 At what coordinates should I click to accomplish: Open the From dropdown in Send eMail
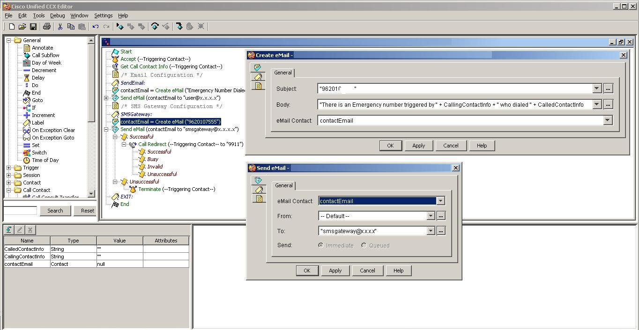tap(431, 216)
